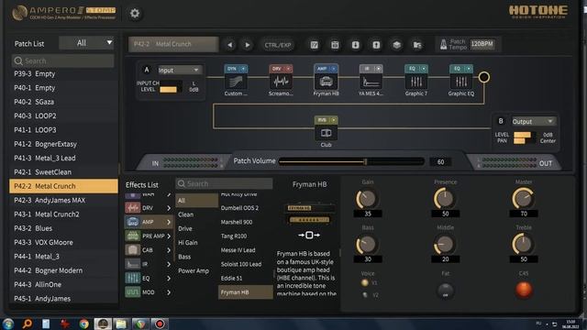Open the red record app in taskbar

[160, 324]
